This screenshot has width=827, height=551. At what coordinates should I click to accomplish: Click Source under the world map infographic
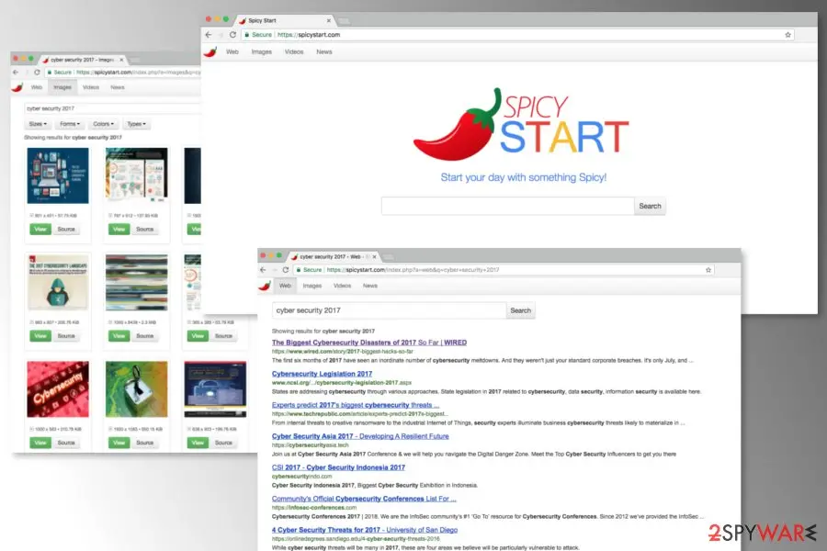coord(144,230)
